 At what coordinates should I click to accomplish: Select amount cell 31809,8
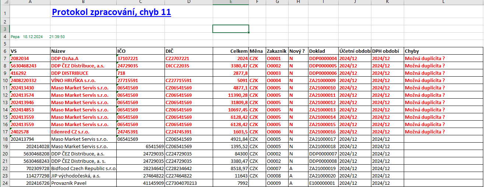pos(231,102)
